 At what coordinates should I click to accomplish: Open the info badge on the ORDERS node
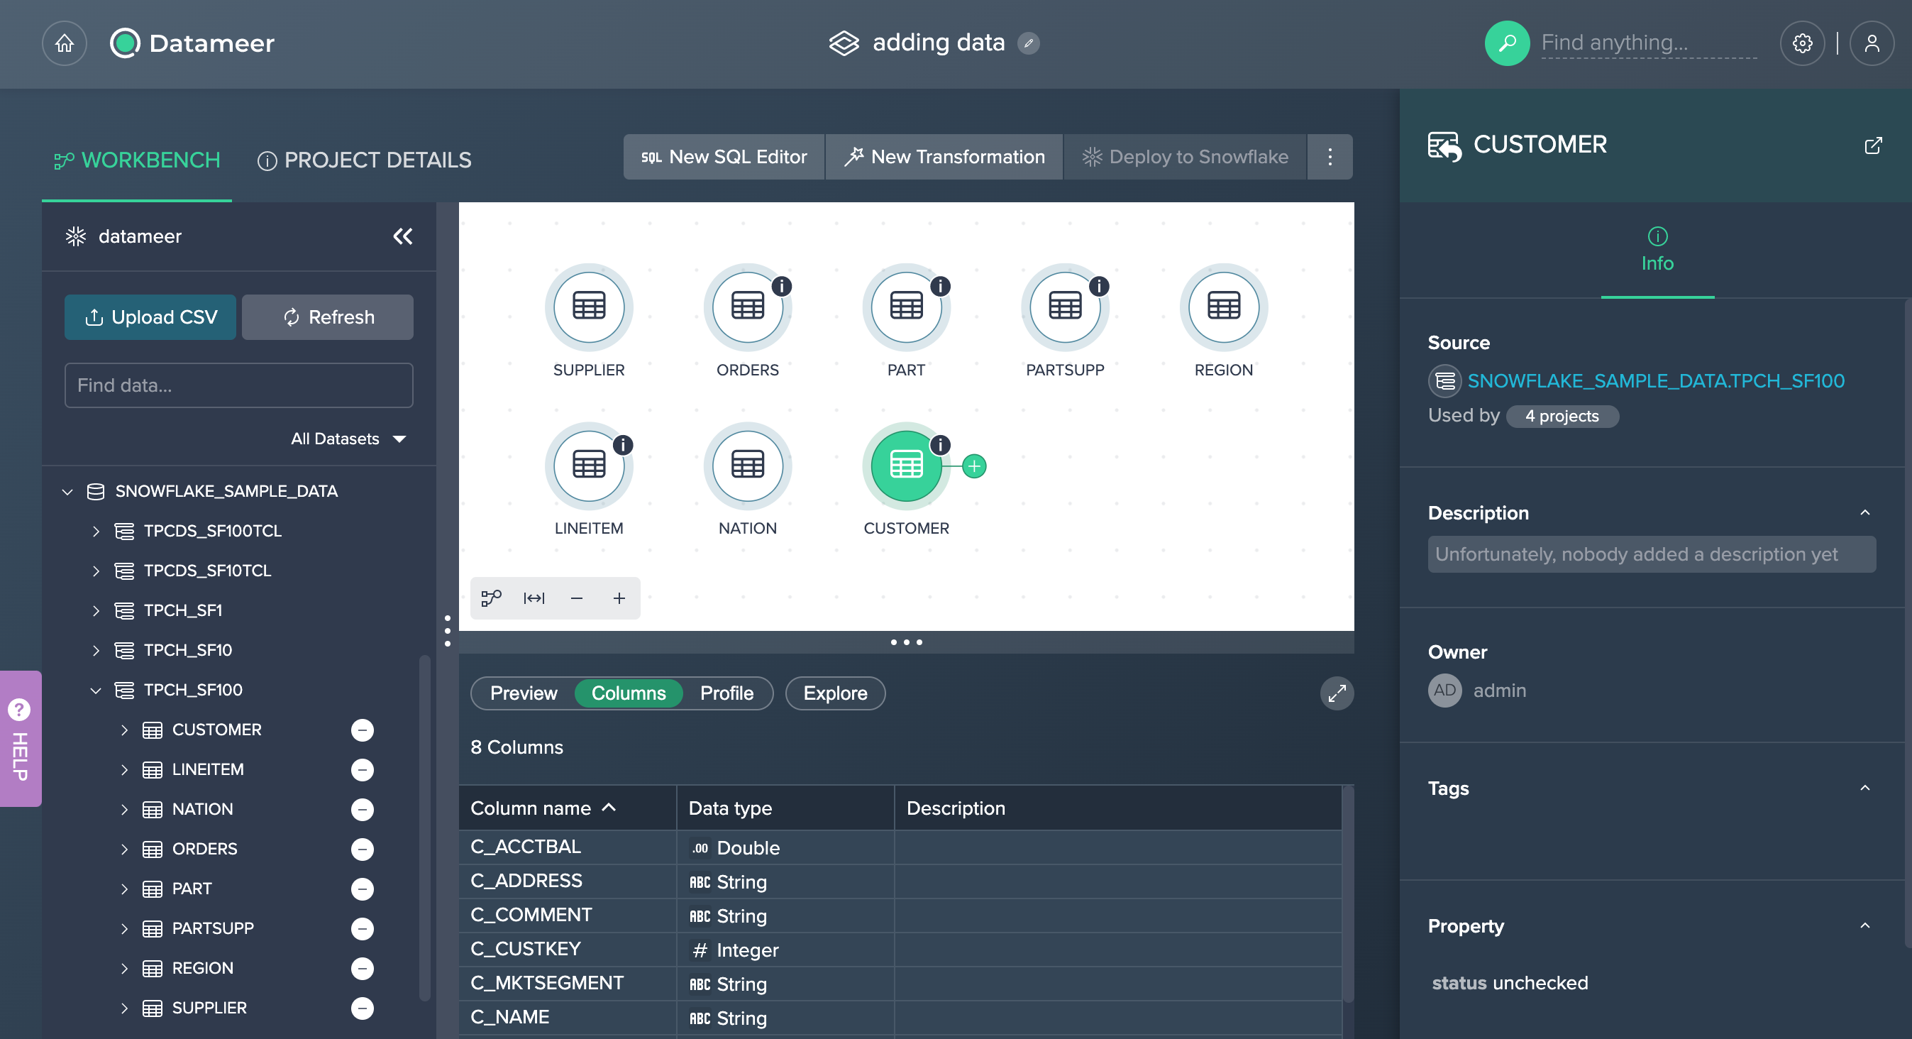[782, 285]
